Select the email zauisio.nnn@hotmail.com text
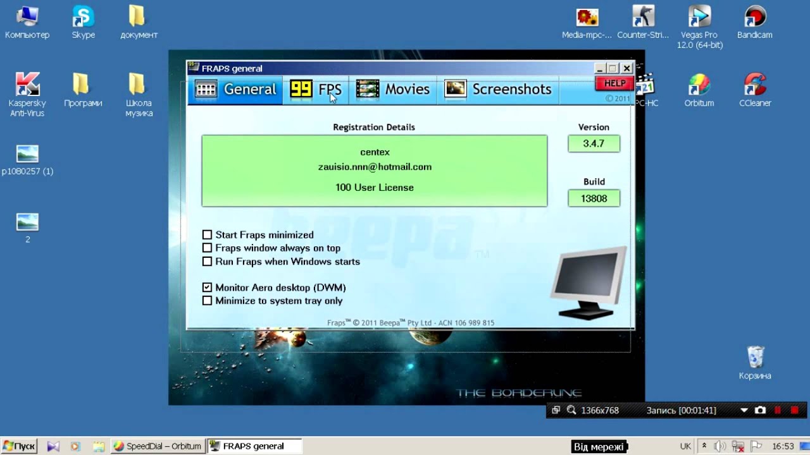810x455 pixels. pyautogui.click(x=375, y=167)
